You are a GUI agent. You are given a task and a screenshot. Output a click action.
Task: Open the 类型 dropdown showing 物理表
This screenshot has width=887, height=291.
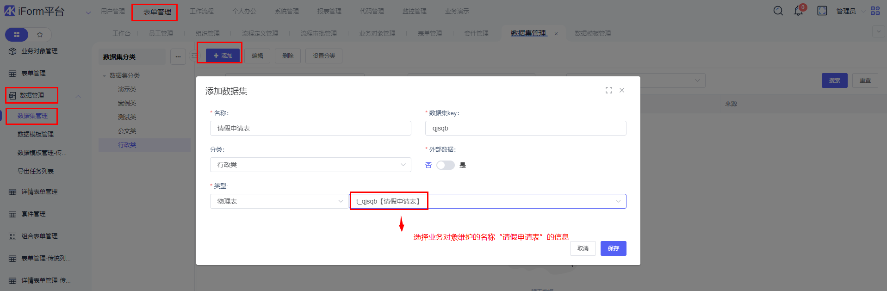pyautogui.click(x=279, y=201)
